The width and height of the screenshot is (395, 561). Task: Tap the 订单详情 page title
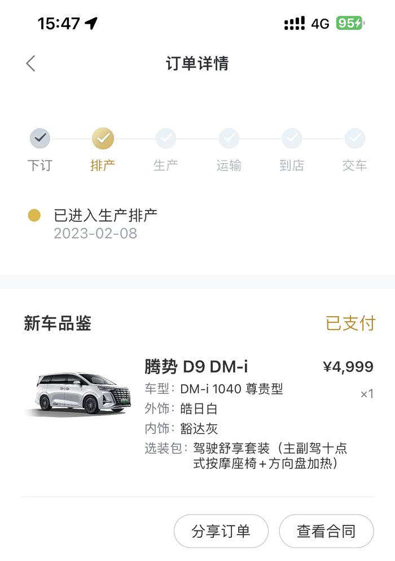tap(197, 63)
